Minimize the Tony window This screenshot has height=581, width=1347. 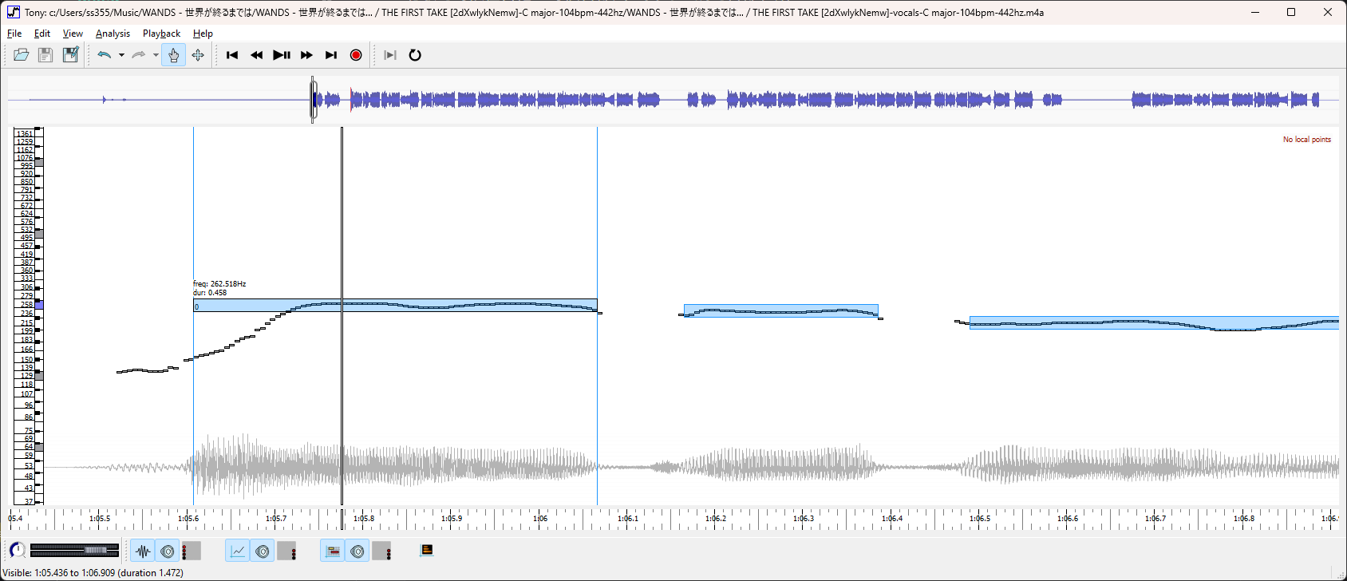(x=1254, y=12)
